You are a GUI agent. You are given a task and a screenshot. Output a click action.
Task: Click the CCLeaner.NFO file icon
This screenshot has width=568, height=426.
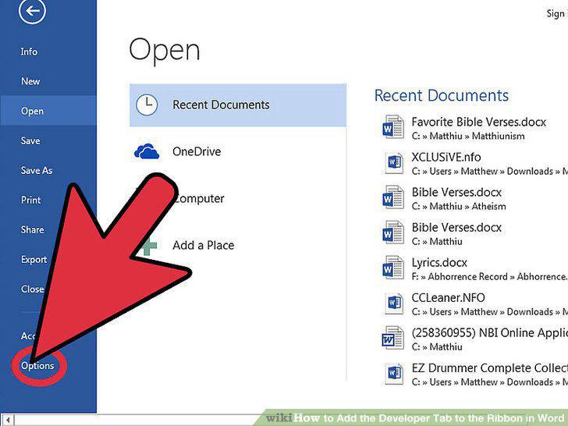[x=393, y=303]
